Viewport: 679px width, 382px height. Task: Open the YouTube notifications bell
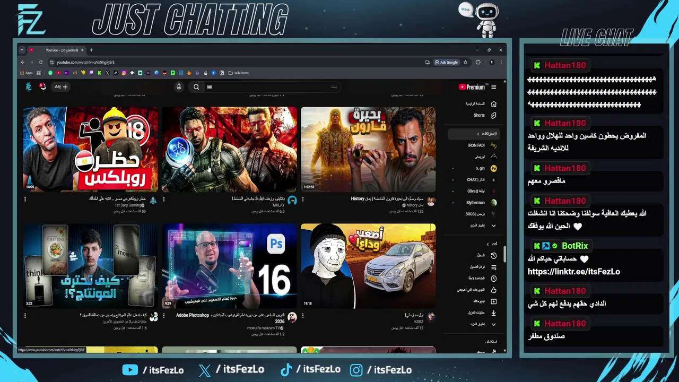(43, 87)
